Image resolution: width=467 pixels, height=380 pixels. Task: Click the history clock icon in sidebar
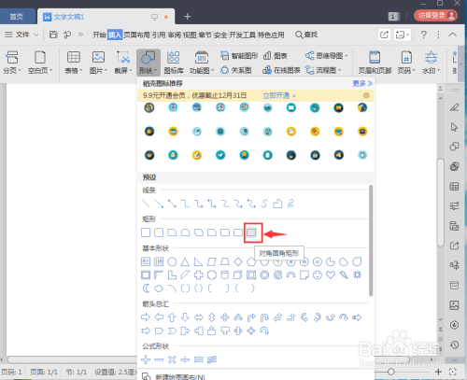[454, 345]
